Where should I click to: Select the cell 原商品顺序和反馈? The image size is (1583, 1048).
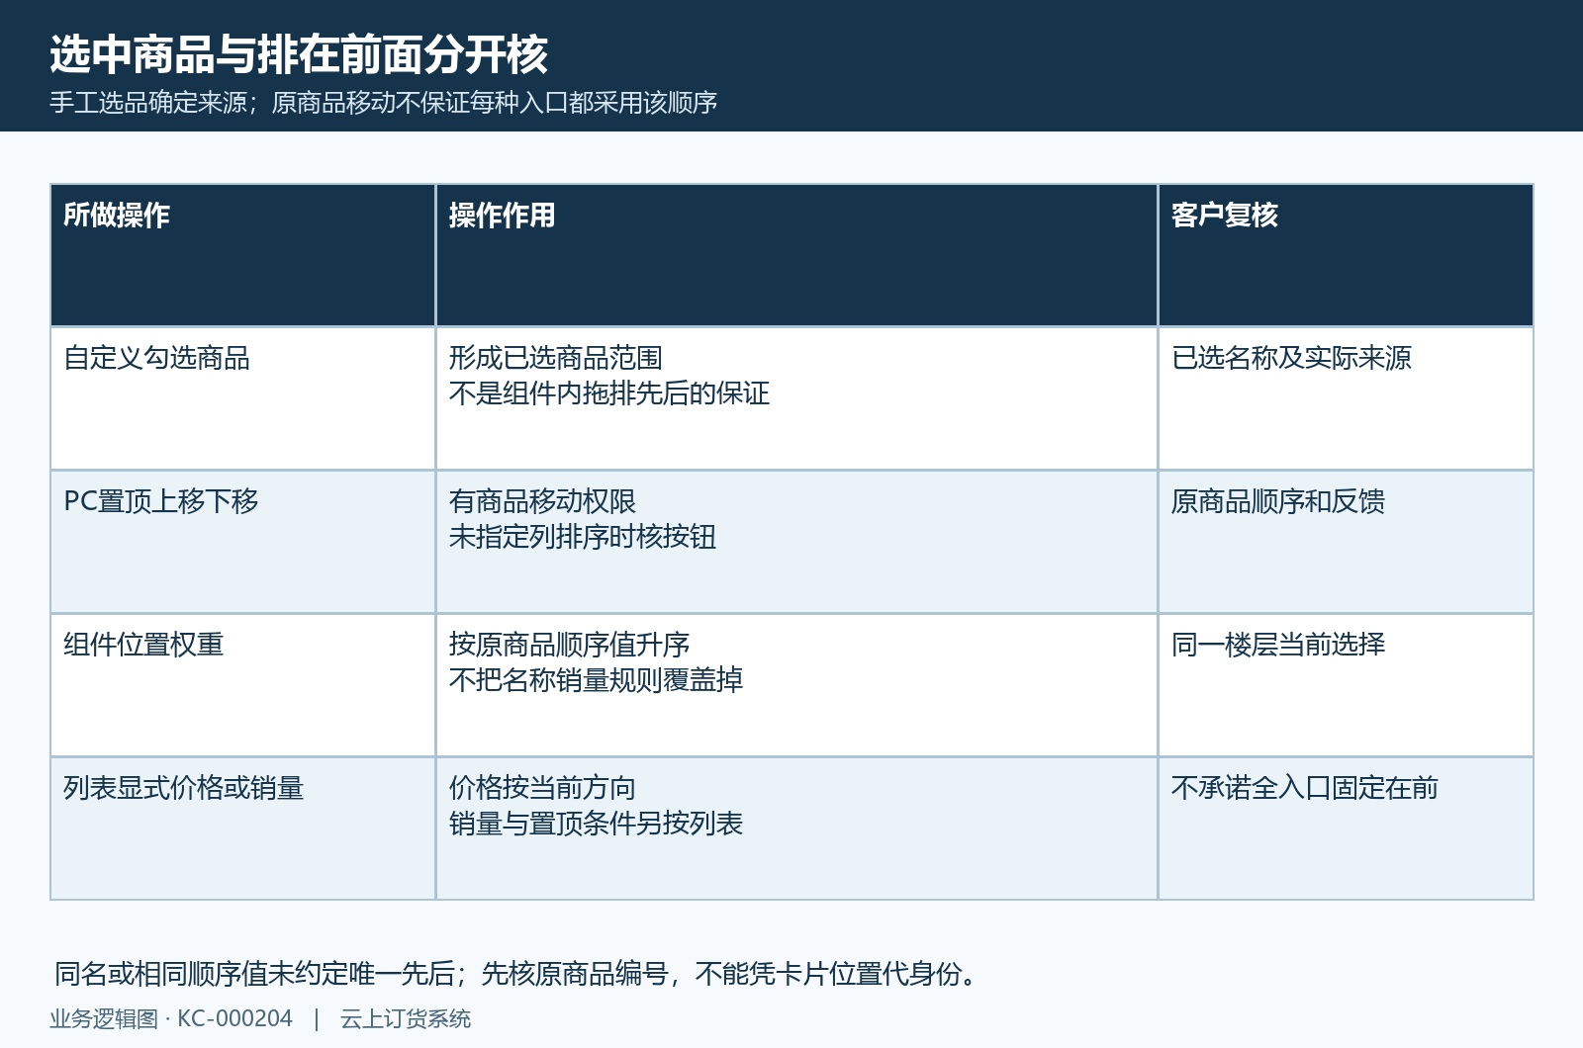[x=1346, y=542]
